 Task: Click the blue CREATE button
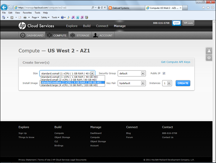183,83
